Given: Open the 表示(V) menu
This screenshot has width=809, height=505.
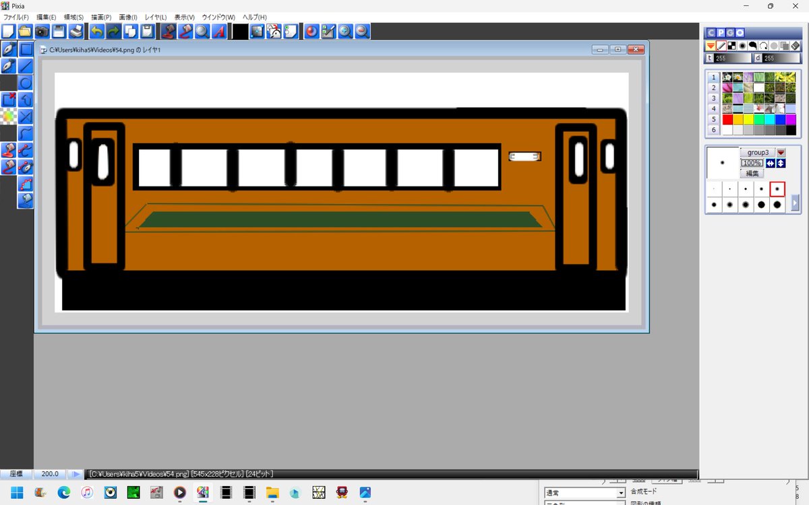Looking at the screenshot, I should pyautogui.click(x=184, y=17).
